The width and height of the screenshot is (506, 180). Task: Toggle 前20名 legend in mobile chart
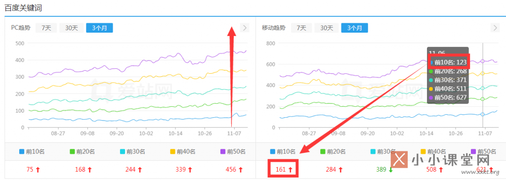coord(333,151)
